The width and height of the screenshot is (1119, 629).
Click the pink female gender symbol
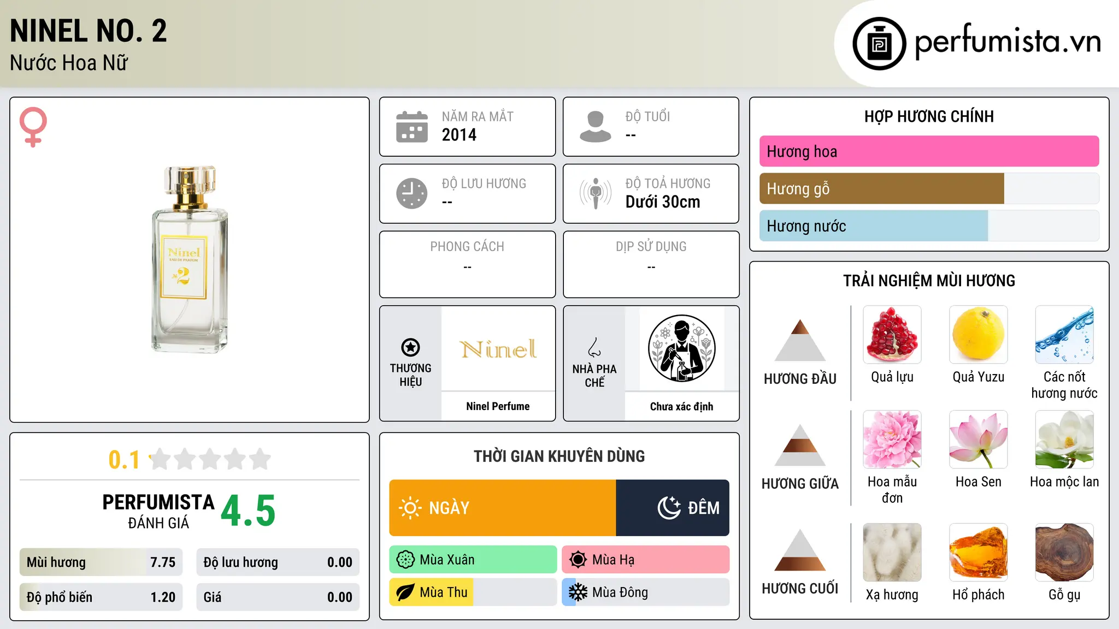(x=33, y=127)
